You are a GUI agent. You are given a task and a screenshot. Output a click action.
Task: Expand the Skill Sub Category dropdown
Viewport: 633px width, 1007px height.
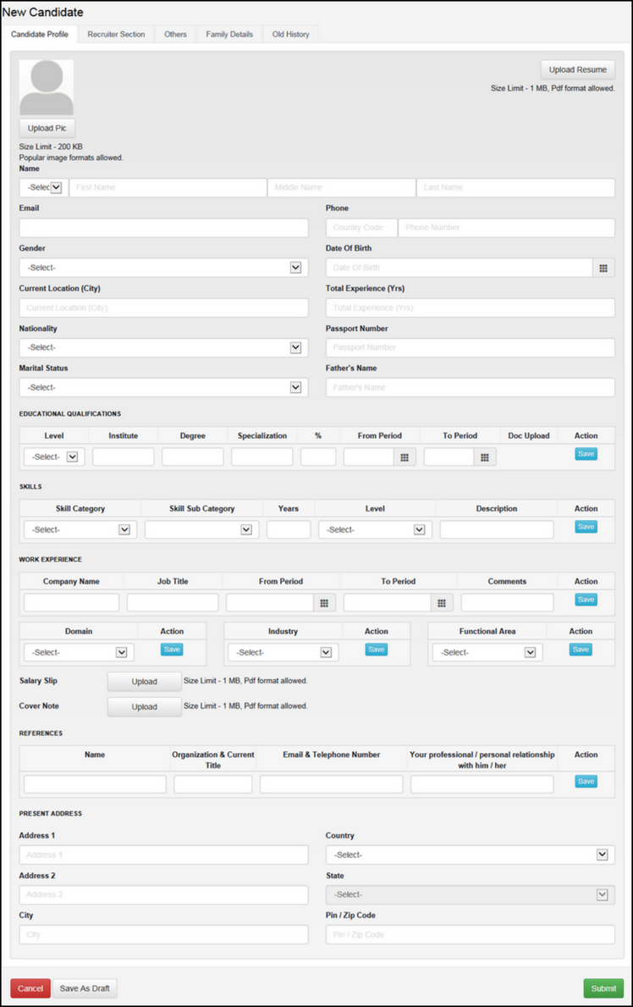201,530
